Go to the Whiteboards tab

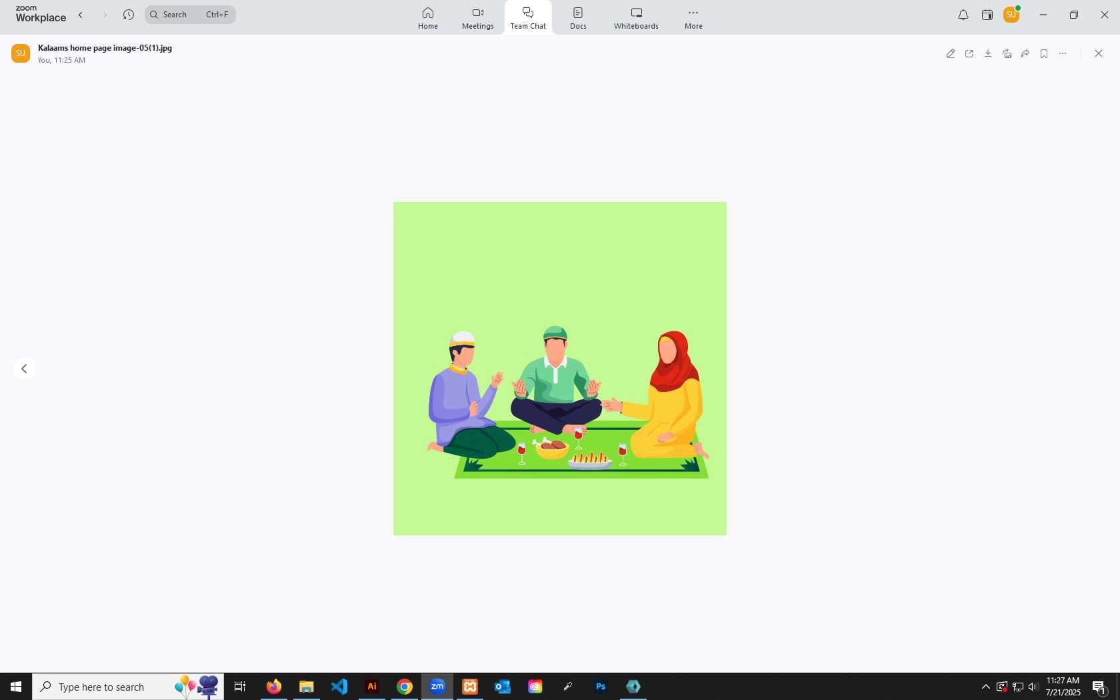[x=636, y=18]
